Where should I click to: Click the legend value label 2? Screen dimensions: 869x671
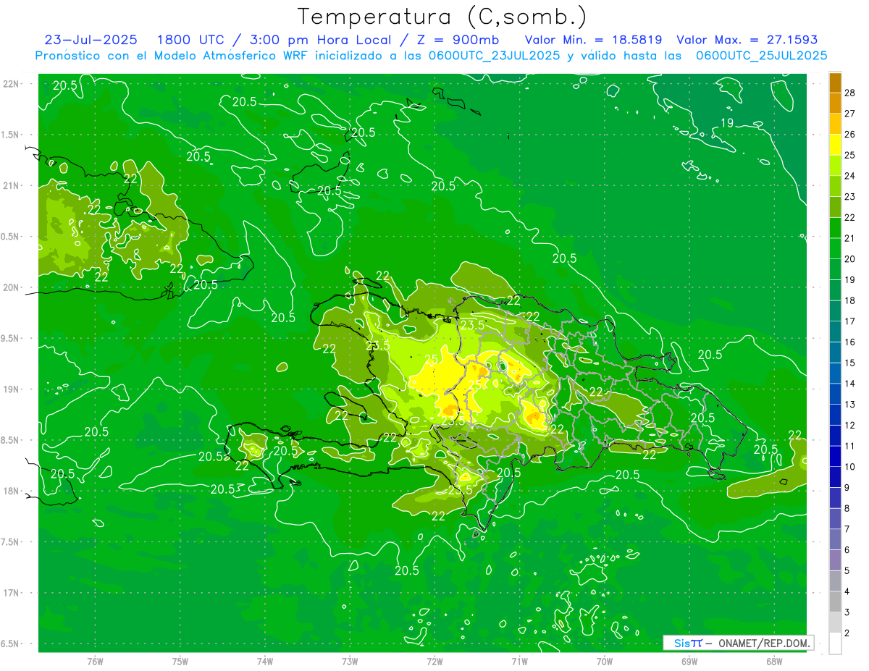[847, 633]
